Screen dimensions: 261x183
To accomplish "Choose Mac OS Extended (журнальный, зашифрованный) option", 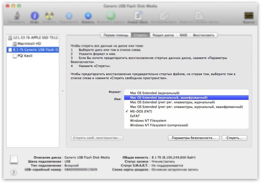I will [186, 98].
